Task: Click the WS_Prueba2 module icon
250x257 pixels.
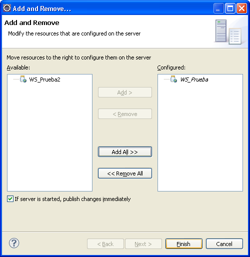Action: pos(23,79)
